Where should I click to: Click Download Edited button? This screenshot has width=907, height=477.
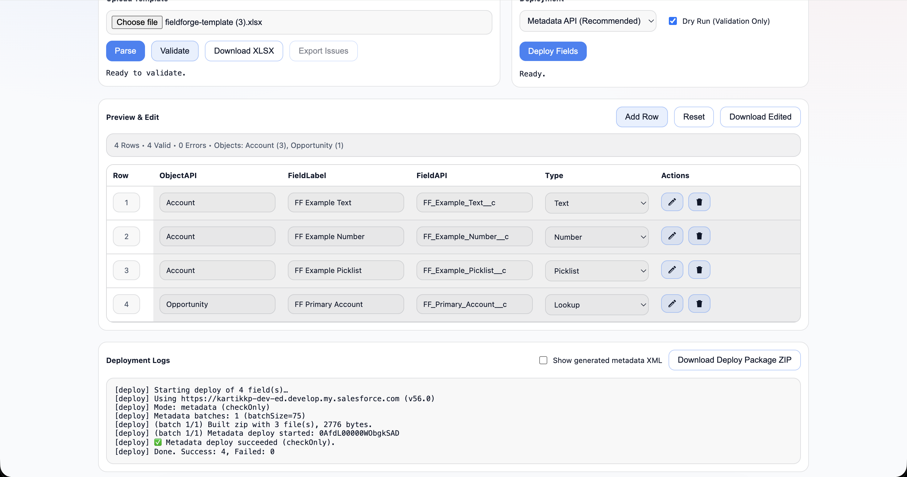pos(760,117)
